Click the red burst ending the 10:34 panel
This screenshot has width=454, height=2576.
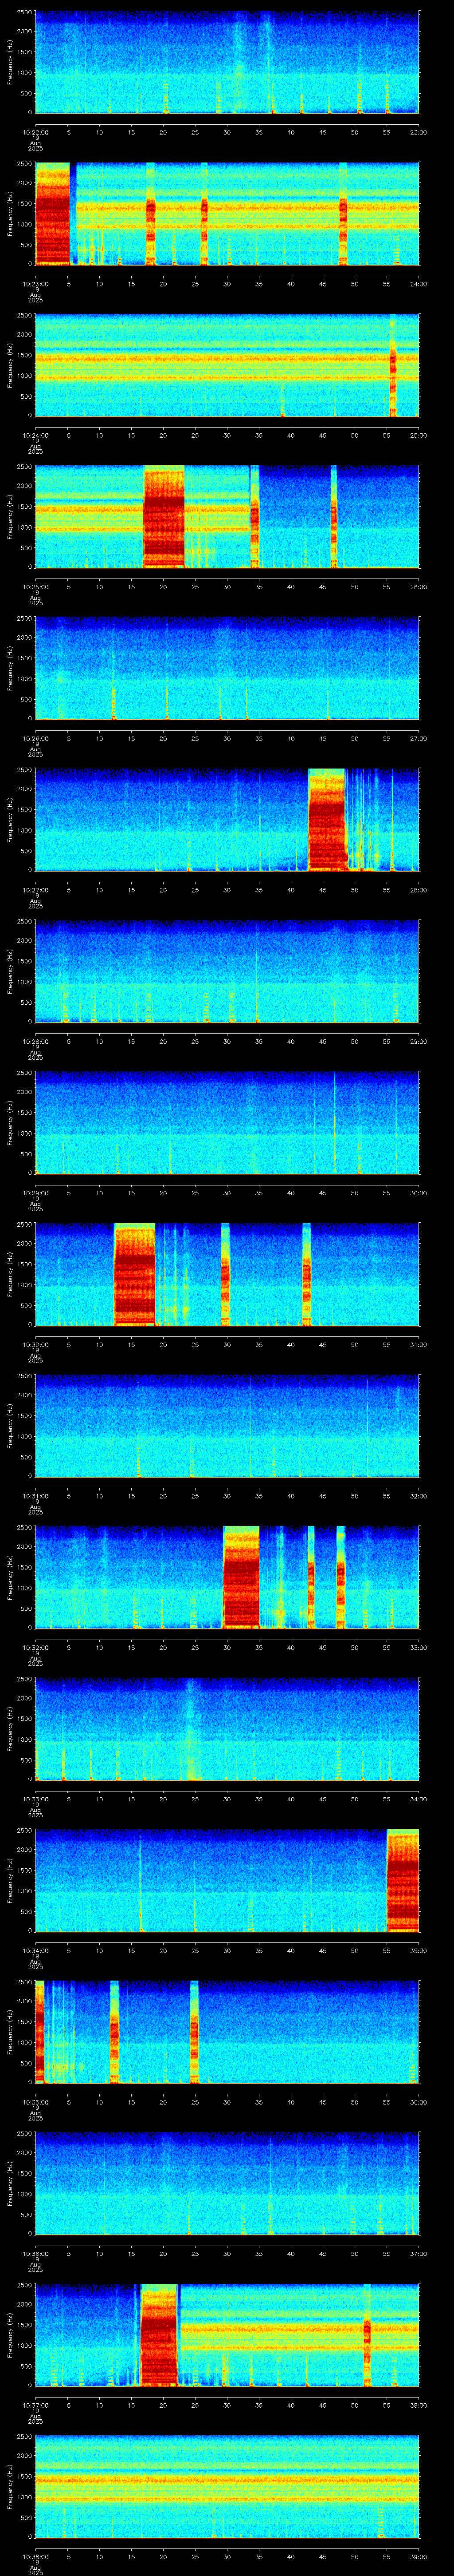(x=403, y=1881)
